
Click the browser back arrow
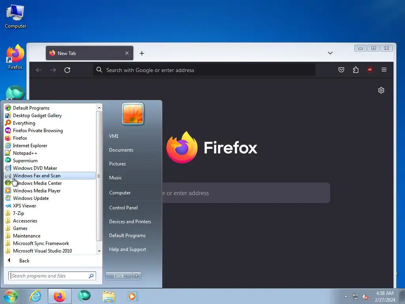(39, 70)
